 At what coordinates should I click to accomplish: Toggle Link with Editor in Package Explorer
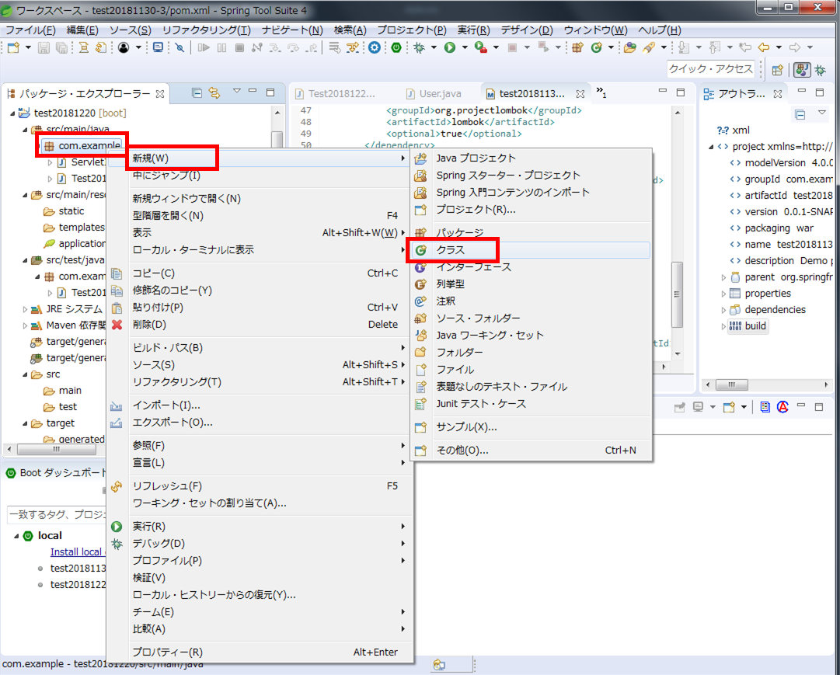(x=214, y=93)
